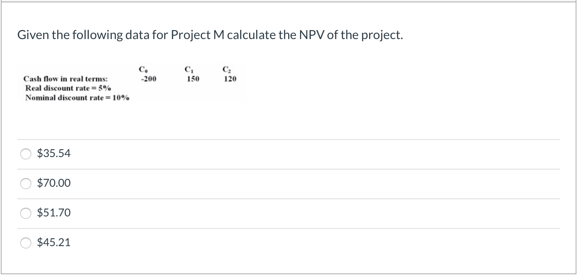Screen dimensions: 578x275
Task: Click the $51.70 answer label
Action: click(x=54, y=212)
